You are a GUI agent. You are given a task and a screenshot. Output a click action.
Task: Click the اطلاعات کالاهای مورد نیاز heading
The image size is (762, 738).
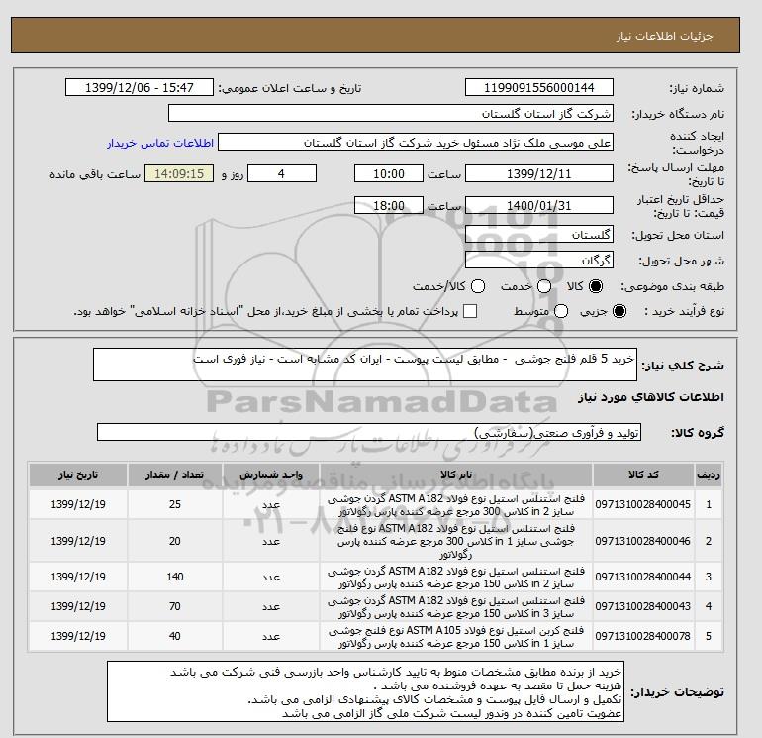pyautogui.click(x=650, y=397)
